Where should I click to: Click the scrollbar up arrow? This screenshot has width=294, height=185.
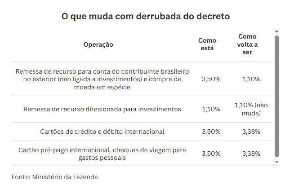point(276,31)
